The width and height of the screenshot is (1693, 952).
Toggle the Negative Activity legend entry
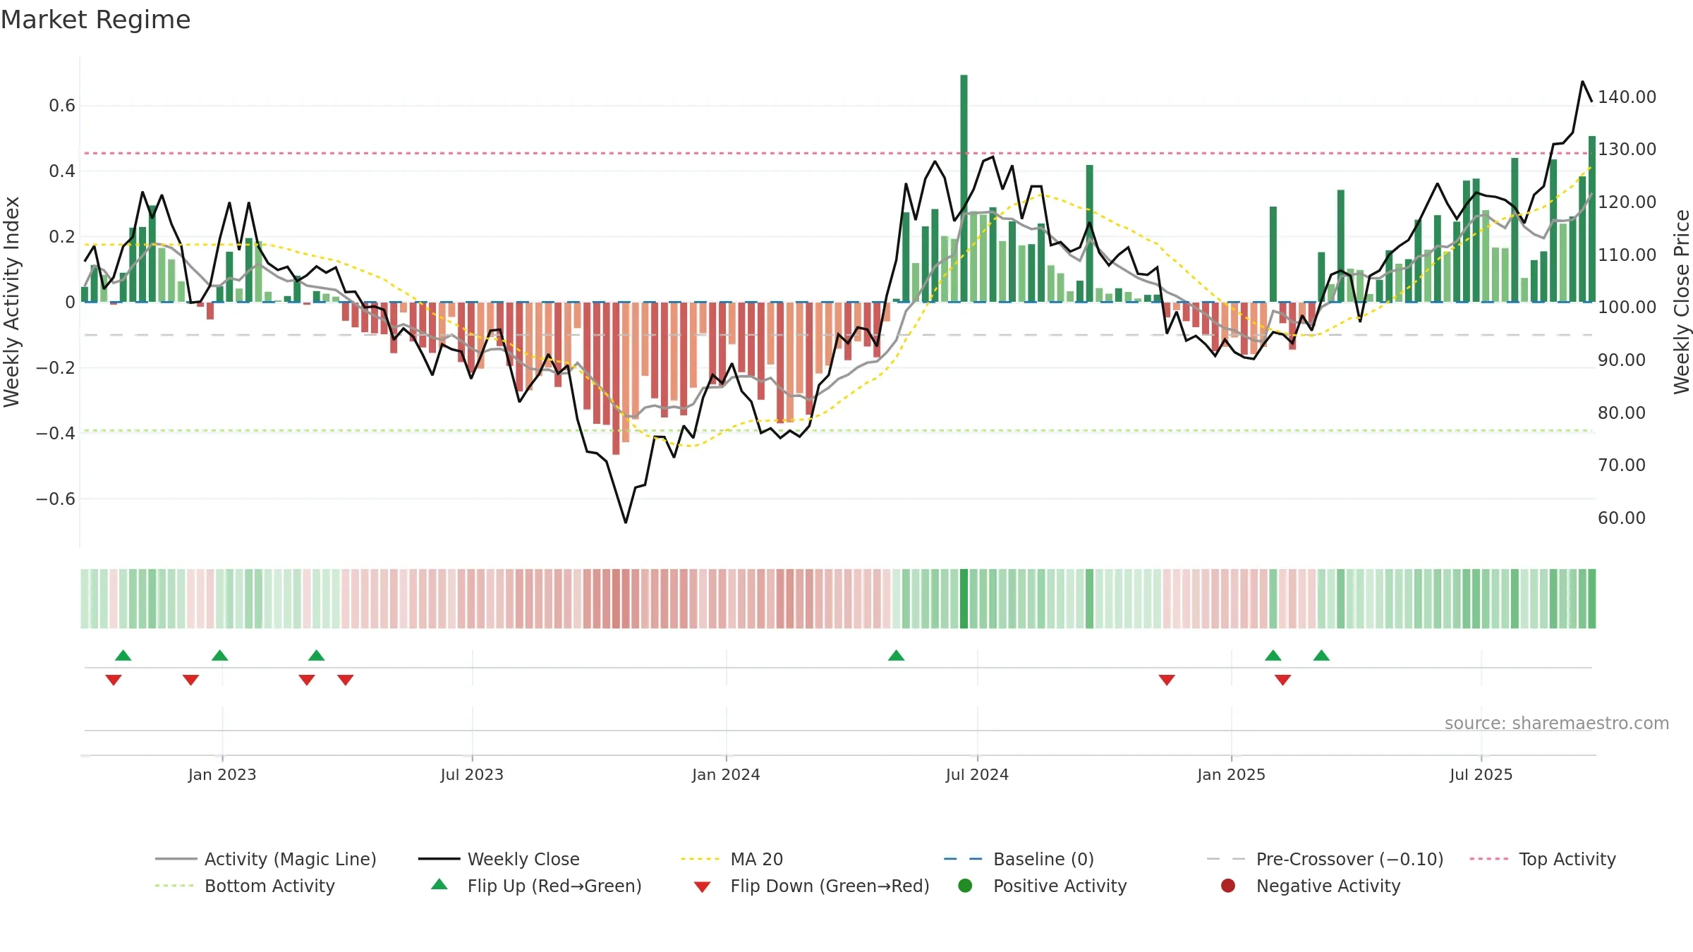click(1310, 886)
